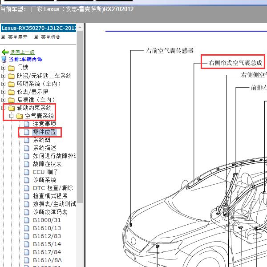The image size is (267, 267).
Task: Open the 系统图 document
Action: (42, 140)
